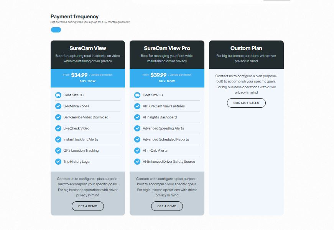
Task: Click the AI Insights Dashboard checkmark
Action: coord(137,117)
